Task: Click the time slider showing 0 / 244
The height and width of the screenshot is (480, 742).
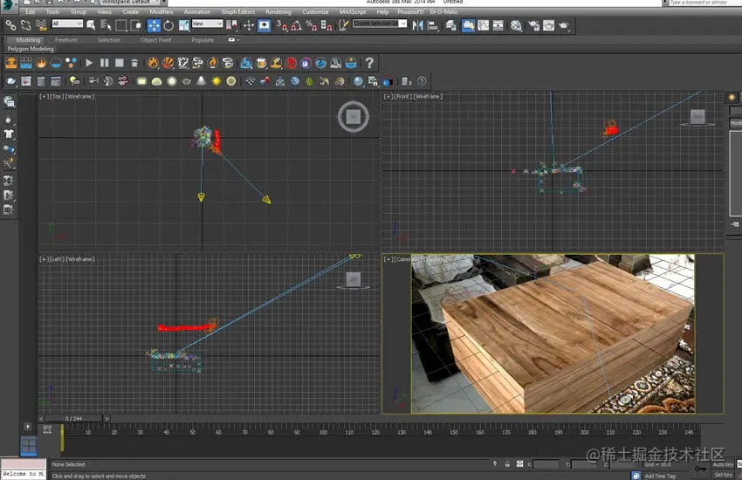Action: coord(73,419)
